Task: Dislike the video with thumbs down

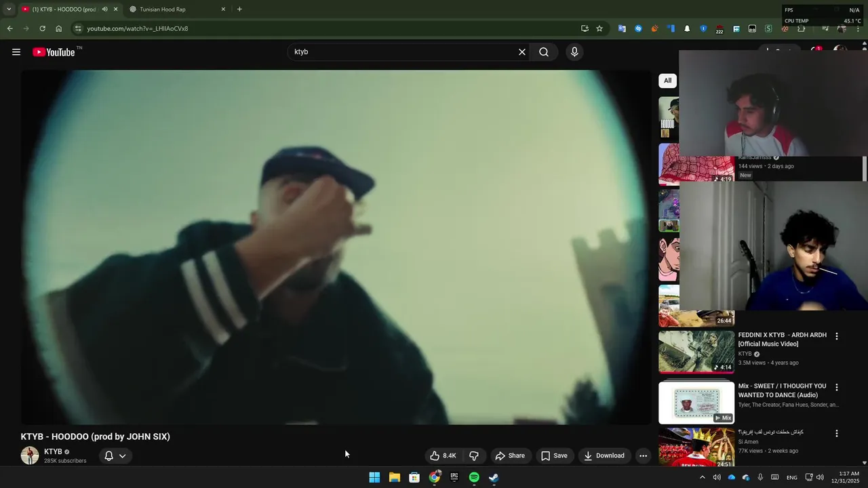Action: [x=474, y=455]
